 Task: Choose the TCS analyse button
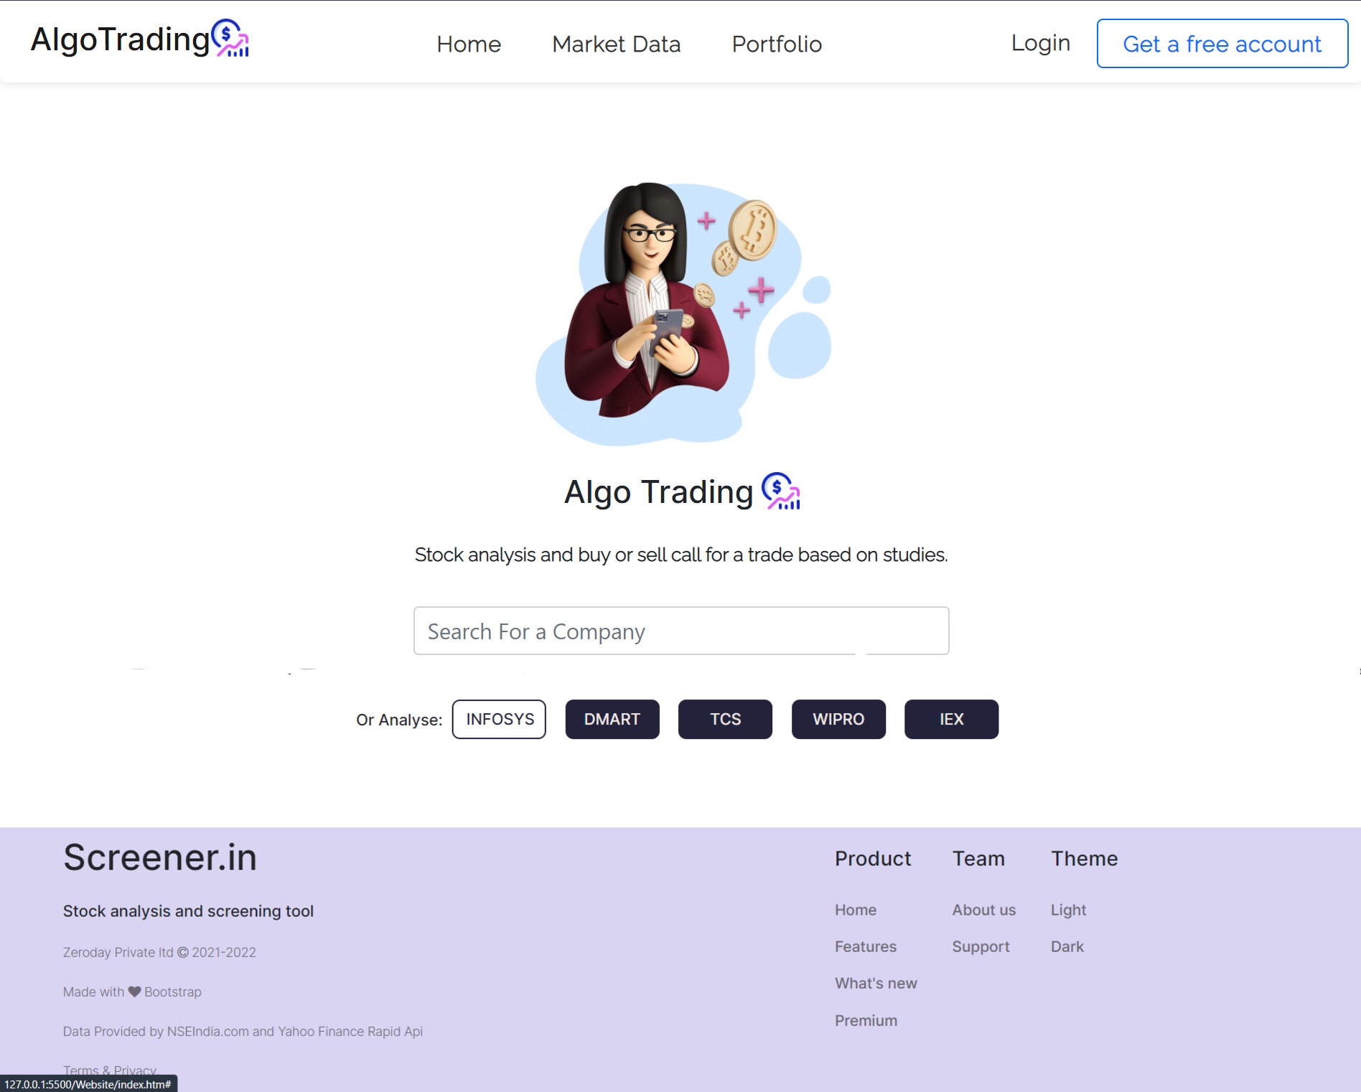(x=725, y=719)
